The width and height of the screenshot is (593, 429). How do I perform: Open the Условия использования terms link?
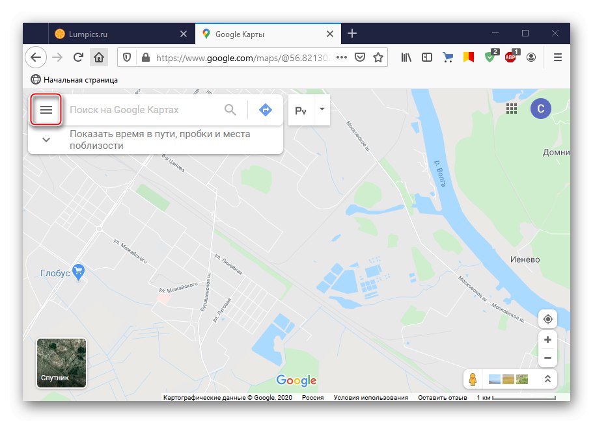coord(372,397)
